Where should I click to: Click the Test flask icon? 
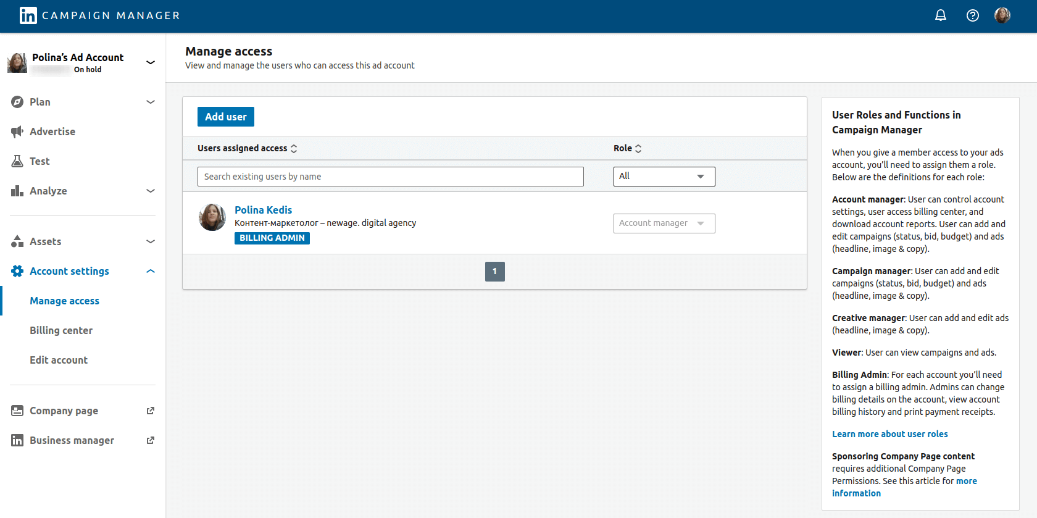tap(17, 161)
